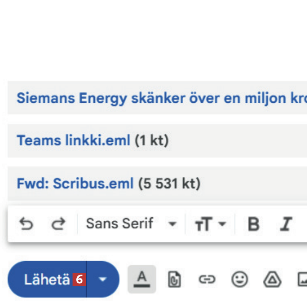Click the (5 531 kt) file size text

coord(169,184)
